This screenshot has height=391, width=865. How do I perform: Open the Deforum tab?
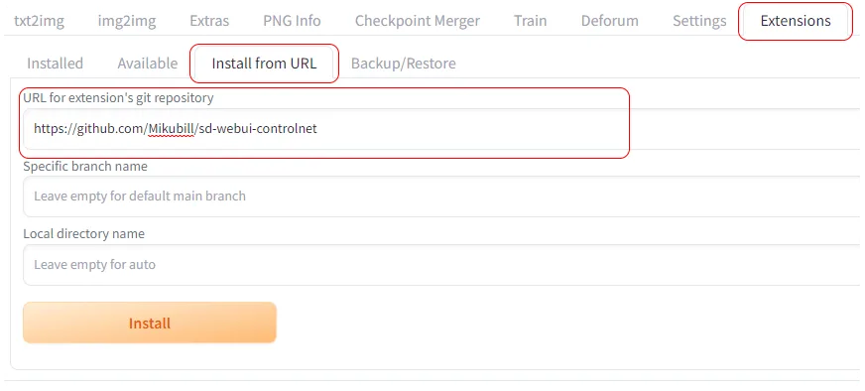point(610,21)
